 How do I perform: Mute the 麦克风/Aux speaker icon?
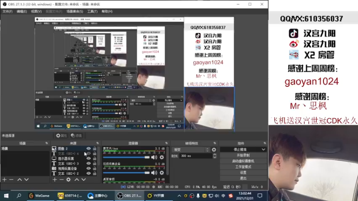tap(154, 157)
